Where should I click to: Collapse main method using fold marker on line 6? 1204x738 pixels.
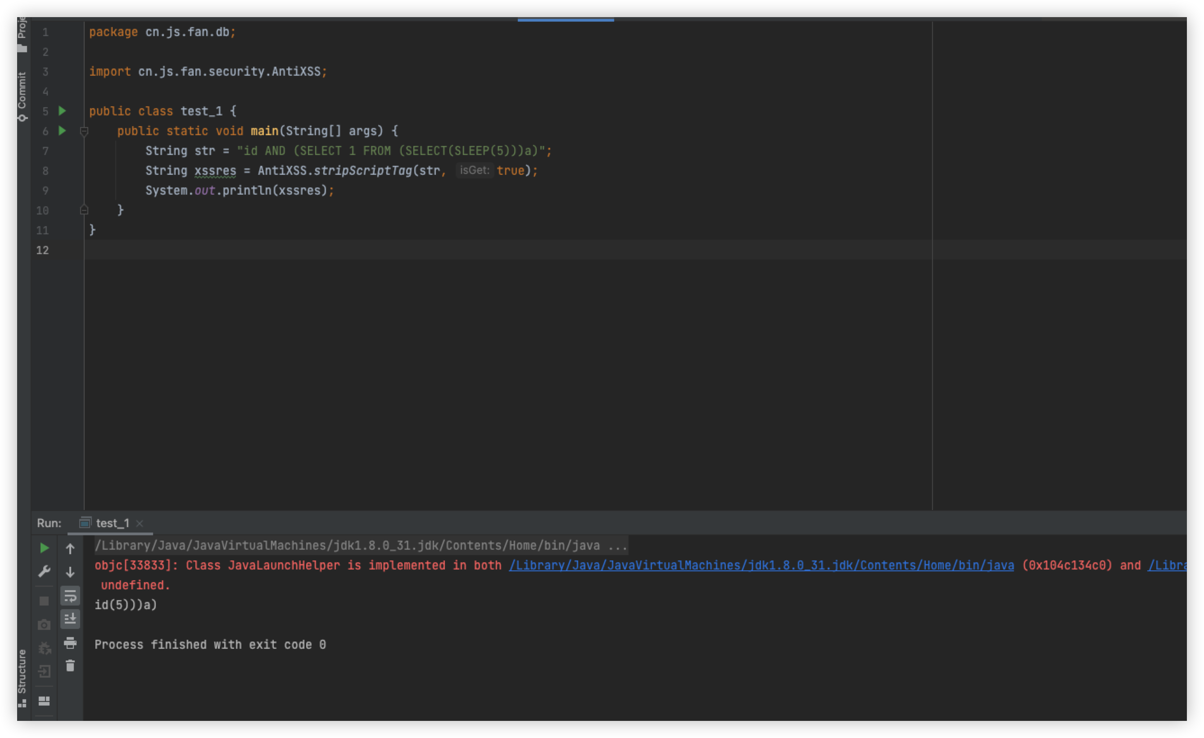pos(84,131)
